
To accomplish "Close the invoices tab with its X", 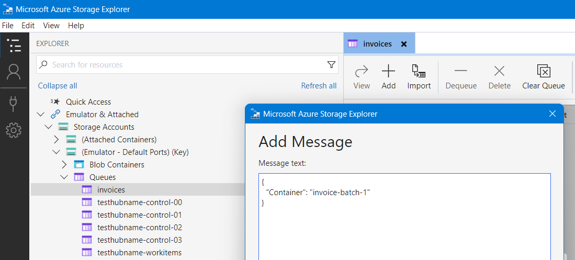I will tap(404, 44).
